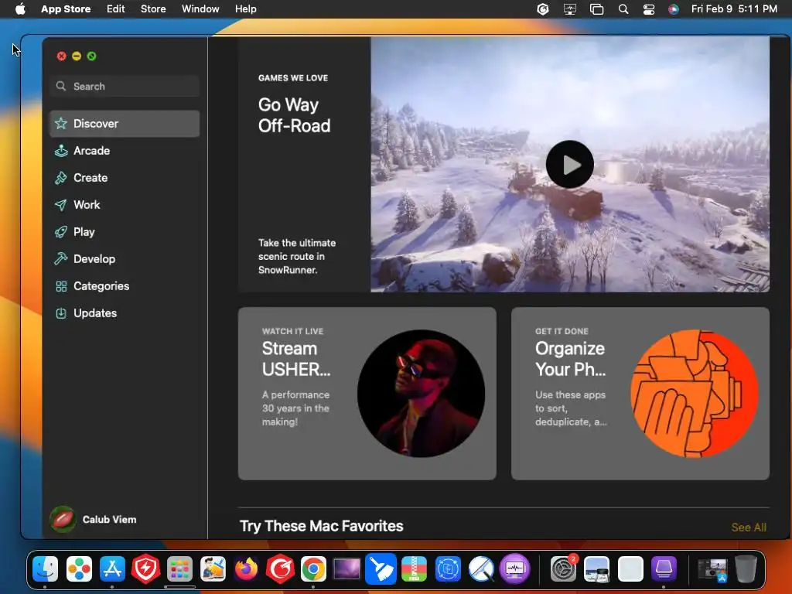Play the SnowRunner preview video
Image resolution: width=792 pixels, height=594 pixels.
570,164
